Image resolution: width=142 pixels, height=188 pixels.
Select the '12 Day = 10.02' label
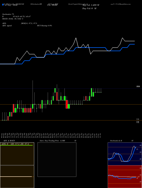point(11,5)
